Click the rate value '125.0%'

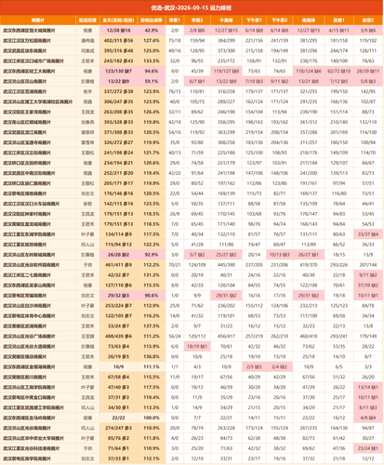pos(152,51)
